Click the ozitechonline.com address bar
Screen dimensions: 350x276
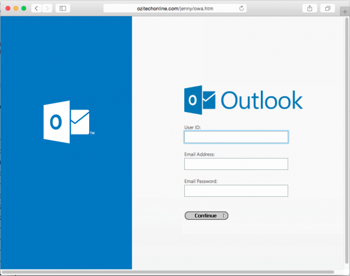pos(175,9)
